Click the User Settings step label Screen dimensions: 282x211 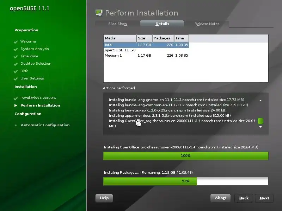[x=32, y=78]
